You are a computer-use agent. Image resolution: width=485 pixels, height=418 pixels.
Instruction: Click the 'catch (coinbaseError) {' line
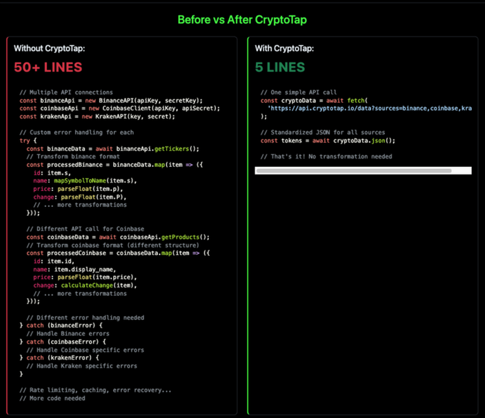click(63, 342)
